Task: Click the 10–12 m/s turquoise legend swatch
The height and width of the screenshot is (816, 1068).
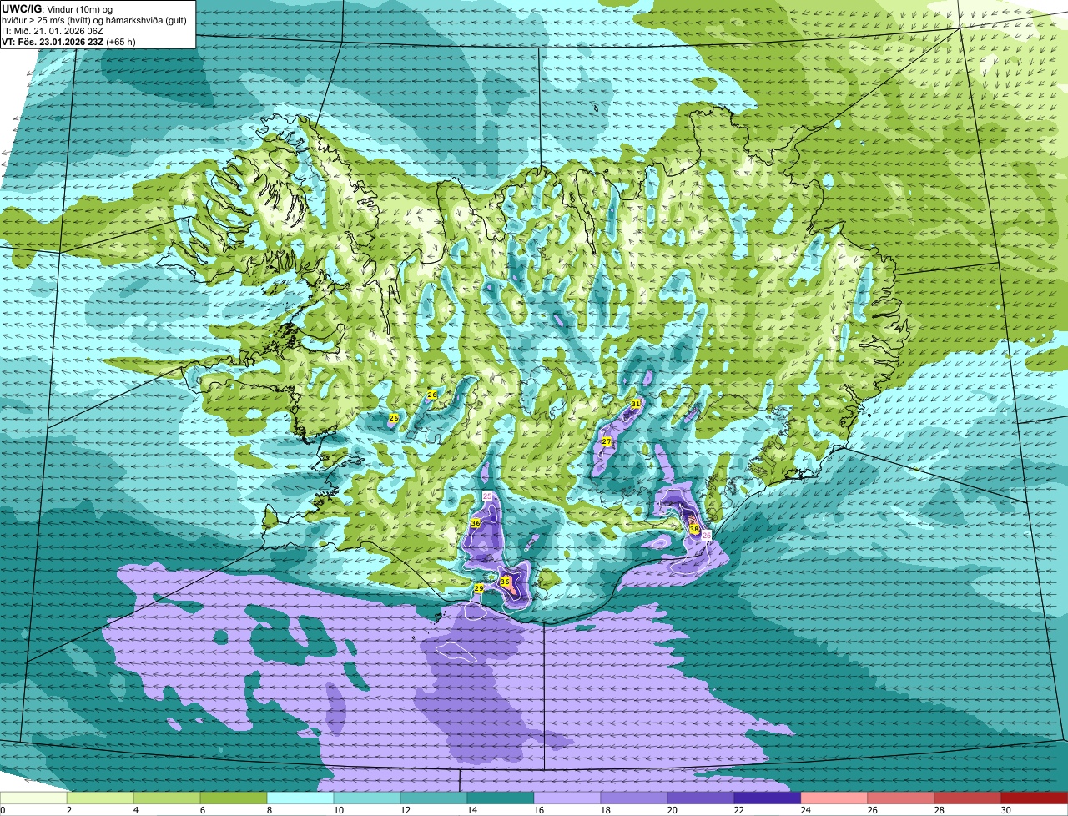Action: [367, 798]
